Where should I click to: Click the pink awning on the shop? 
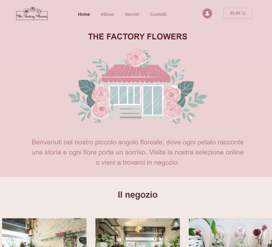tap(136, 74)
